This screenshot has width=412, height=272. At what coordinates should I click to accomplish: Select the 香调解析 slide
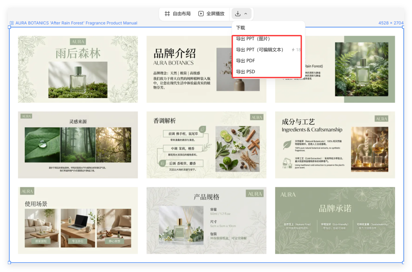pos(206,145)
